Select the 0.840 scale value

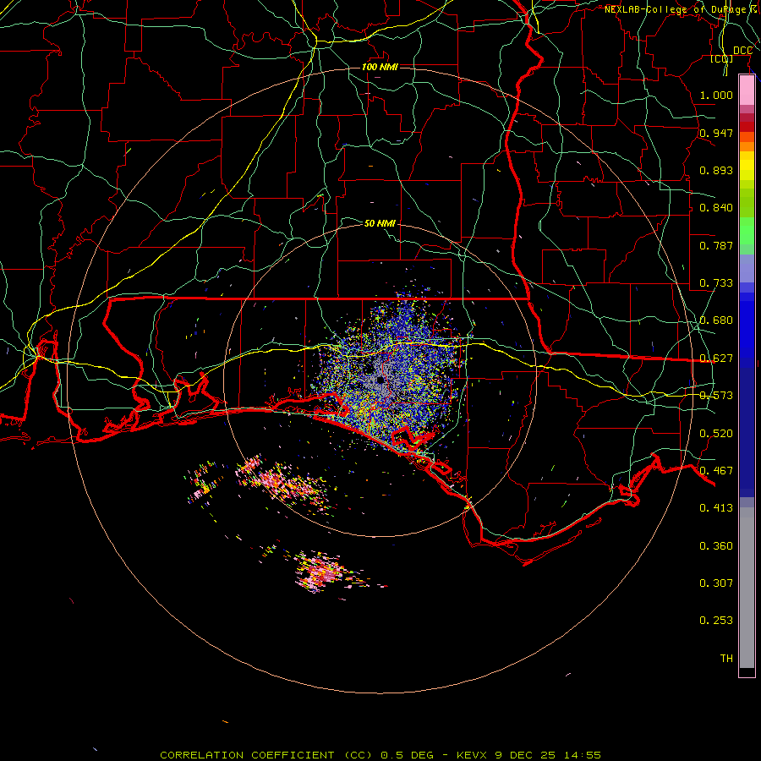coord(716,208)
